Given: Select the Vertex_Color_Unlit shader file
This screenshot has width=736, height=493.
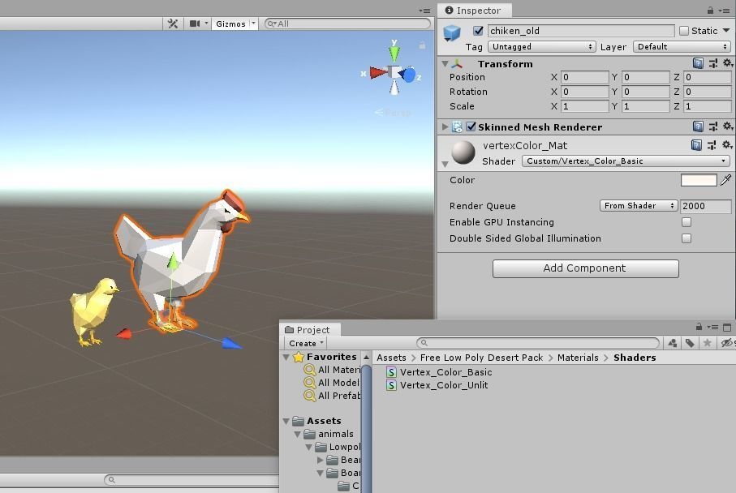Looking at the screenshot, I should click(444, 385).
